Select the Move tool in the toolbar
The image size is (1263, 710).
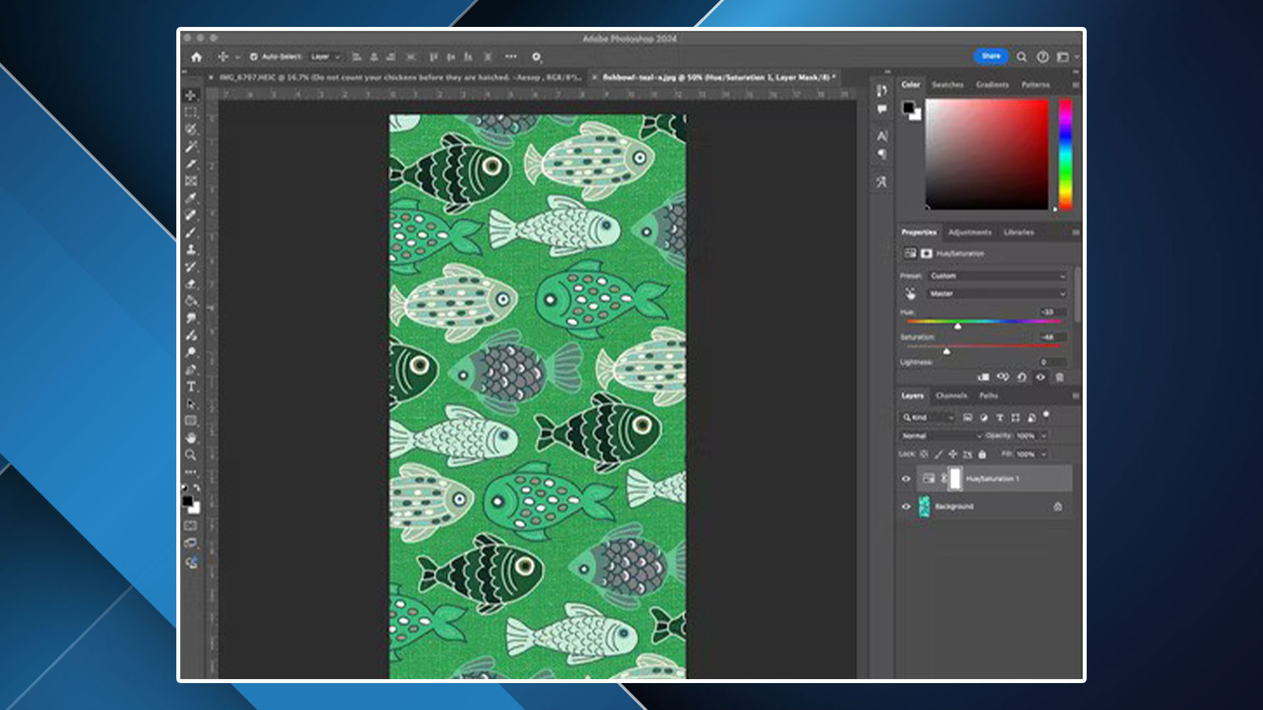pos(191,95)
